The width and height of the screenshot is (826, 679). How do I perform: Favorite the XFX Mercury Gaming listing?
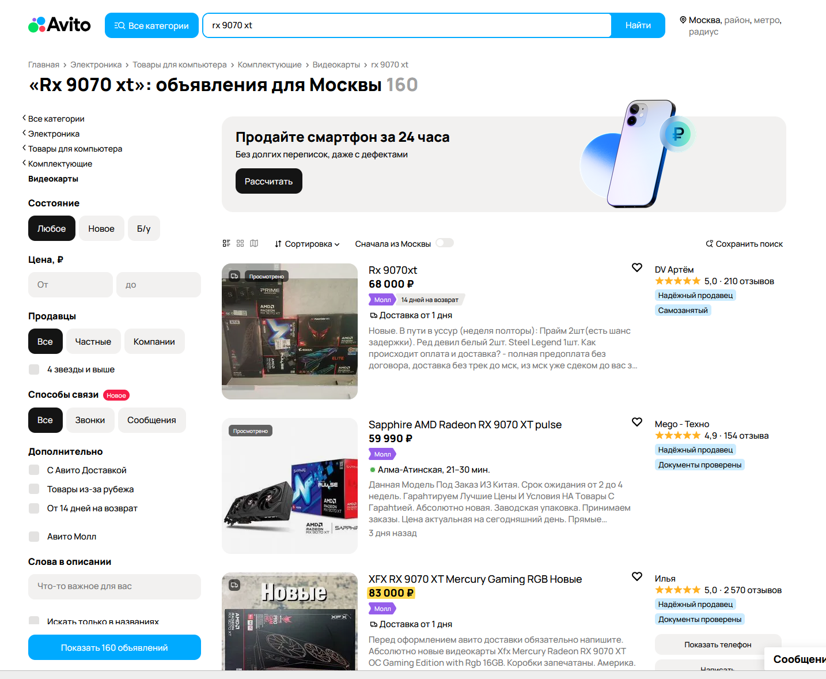637,576
